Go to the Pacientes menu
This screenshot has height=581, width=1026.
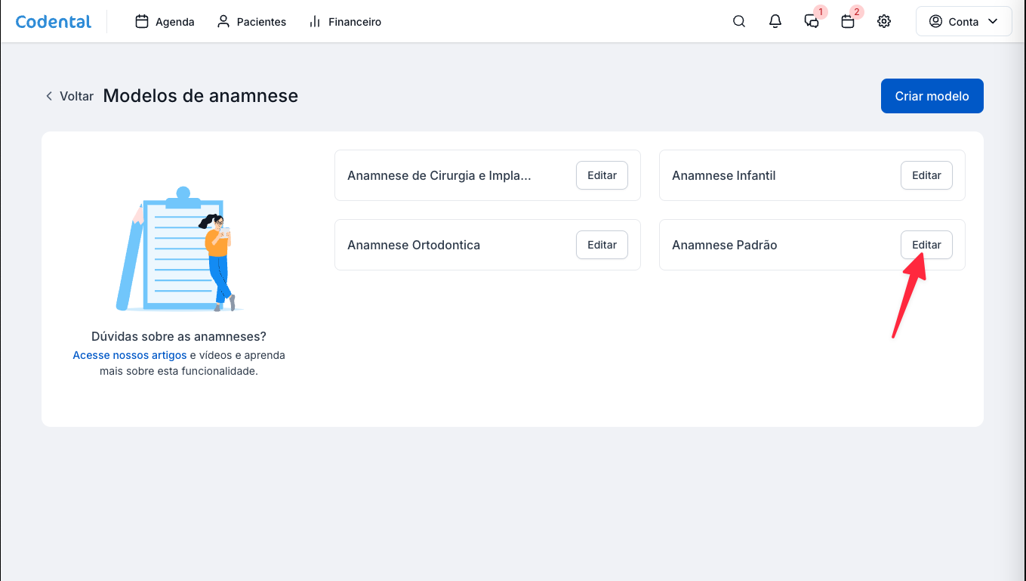click(251, 22)
